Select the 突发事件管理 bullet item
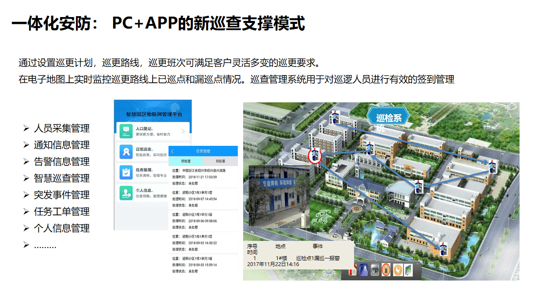Screen dimensions: 546x307 click(62, 195)
